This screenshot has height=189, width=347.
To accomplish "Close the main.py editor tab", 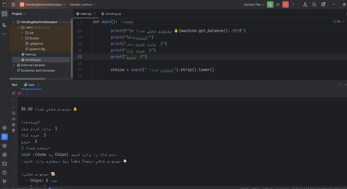I will (95, 14).
